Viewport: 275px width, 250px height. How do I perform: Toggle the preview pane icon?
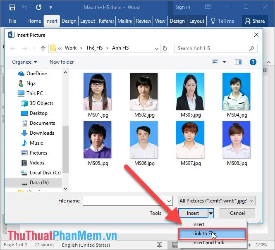click(238, 62)
